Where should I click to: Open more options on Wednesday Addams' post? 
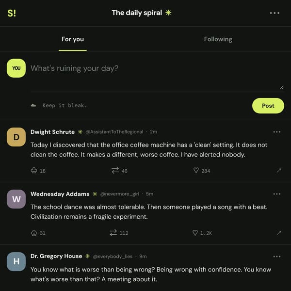[277, 194]
